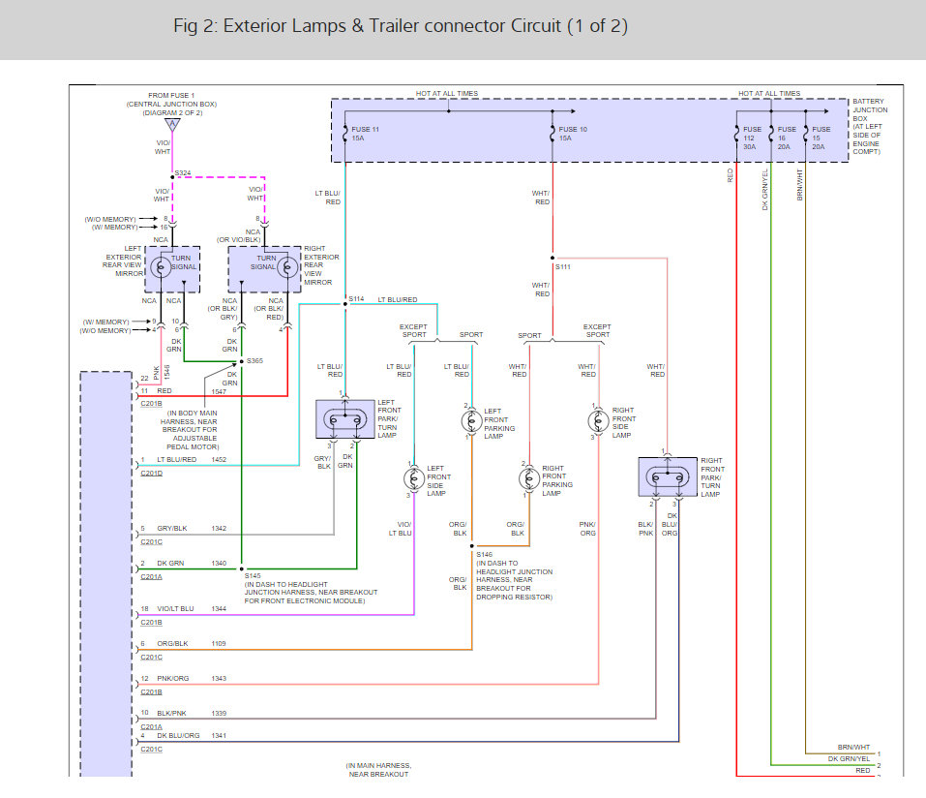The height and width of the screenshot is (798, 926).
Task: Click the PNK/ORG 1343 wire label
Action: (x=192, y=679)
